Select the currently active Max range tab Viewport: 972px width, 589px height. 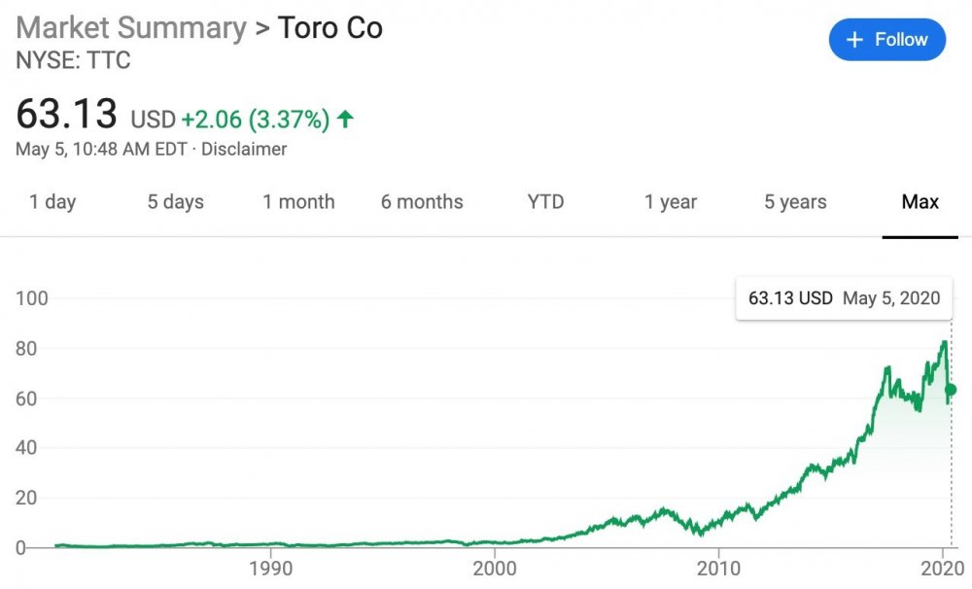(920, 202)
